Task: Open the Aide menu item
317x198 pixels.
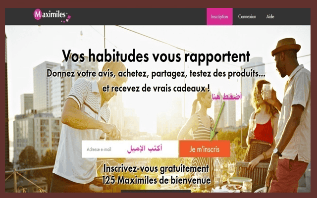Action: point(270,16)
